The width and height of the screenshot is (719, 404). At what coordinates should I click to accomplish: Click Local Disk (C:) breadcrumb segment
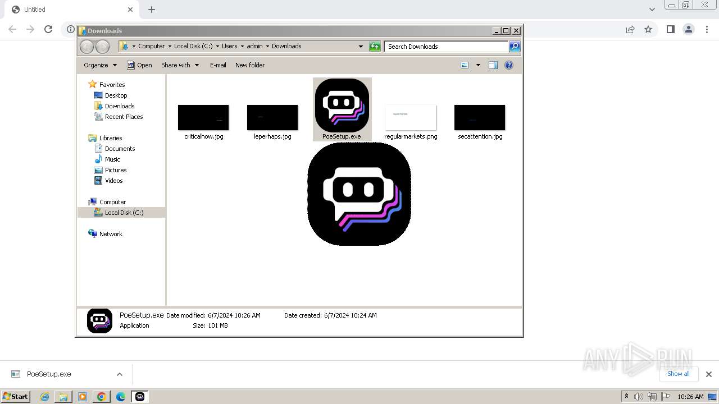(x=193, y=46)
